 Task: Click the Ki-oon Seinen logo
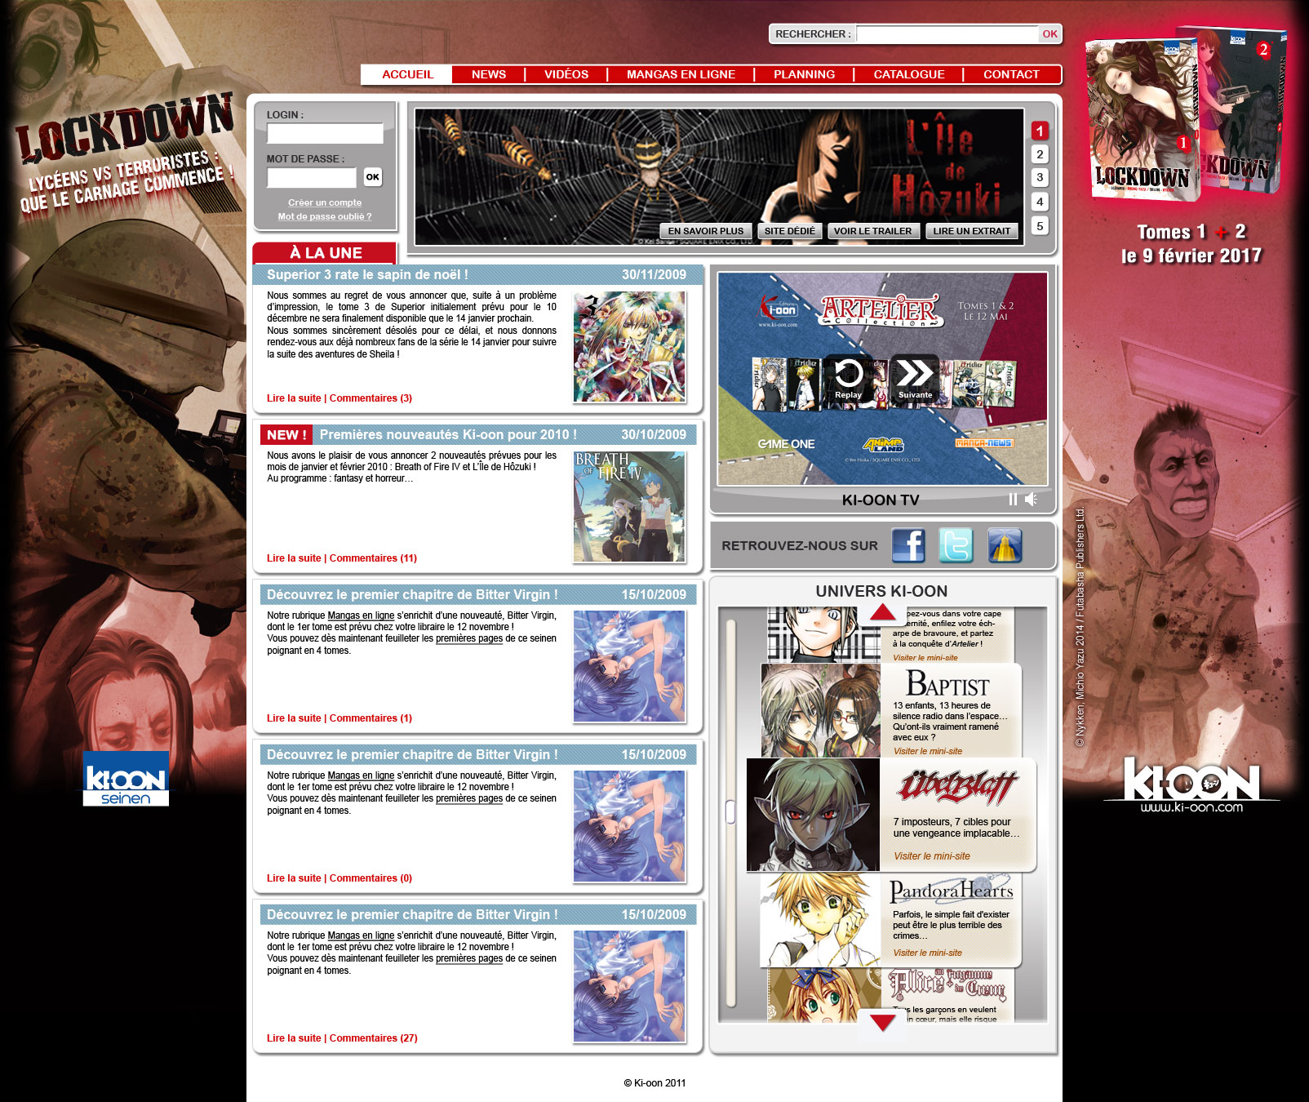coord(126,779)
